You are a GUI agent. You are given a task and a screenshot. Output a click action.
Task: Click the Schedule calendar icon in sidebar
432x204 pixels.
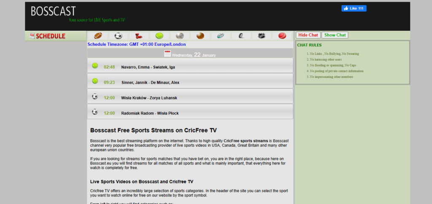coord(32,36)
